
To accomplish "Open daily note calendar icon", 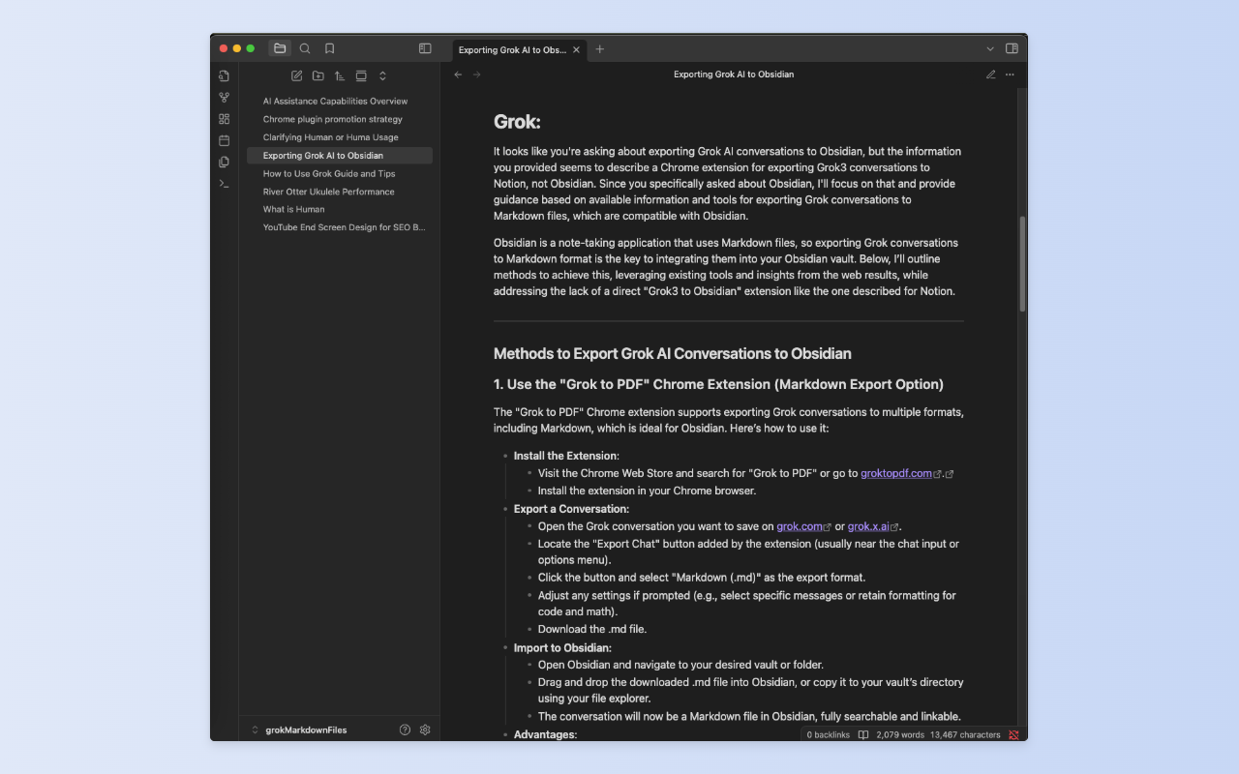I will [x=224, y=140].
